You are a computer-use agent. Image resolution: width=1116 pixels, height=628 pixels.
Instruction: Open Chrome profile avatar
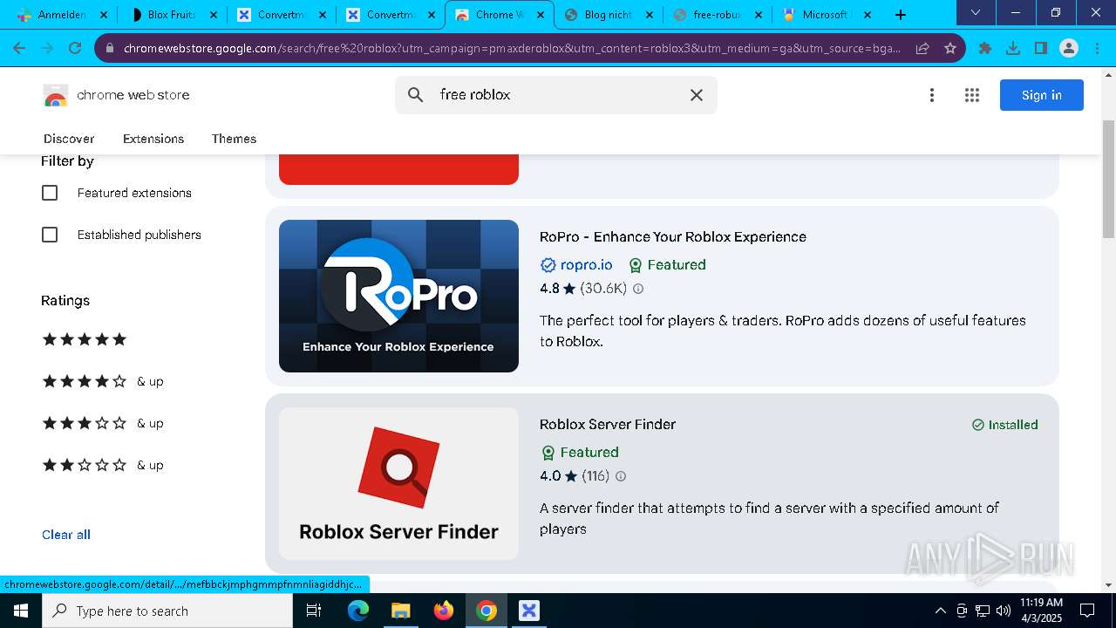[x=1069, y=48]
